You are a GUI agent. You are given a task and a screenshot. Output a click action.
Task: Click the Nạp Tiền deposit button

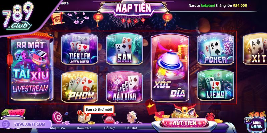pos(133,8)
